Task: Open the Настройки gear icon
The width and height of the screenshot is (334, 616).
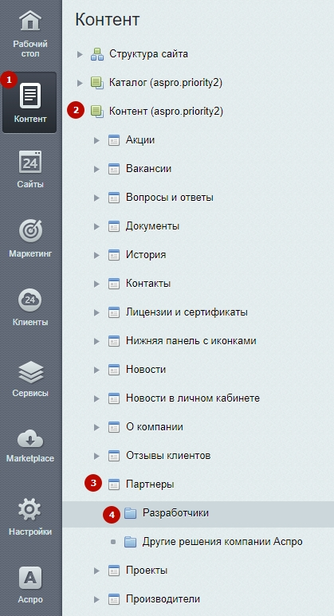Action: 30,510
